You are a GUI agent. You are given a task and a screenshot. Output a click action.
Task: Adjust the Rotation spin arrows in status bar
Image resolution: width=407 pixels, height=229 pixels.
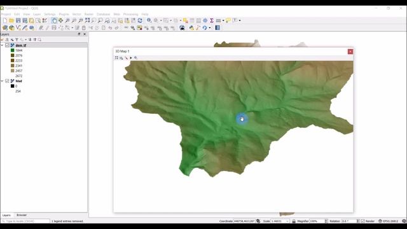click(357, 221)
